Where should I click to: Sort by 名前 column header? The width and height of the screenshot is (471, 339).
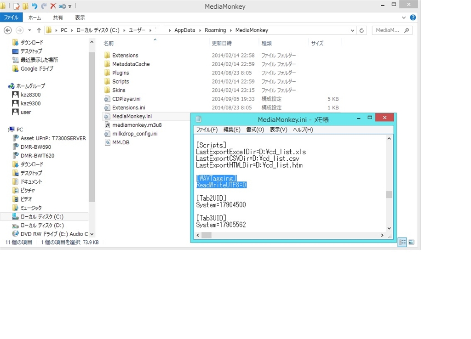point(109,44)
